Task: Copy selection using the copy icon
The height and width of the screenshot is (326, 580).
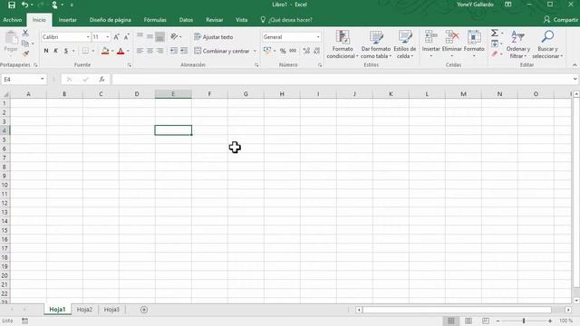Action: pos(25,43)
